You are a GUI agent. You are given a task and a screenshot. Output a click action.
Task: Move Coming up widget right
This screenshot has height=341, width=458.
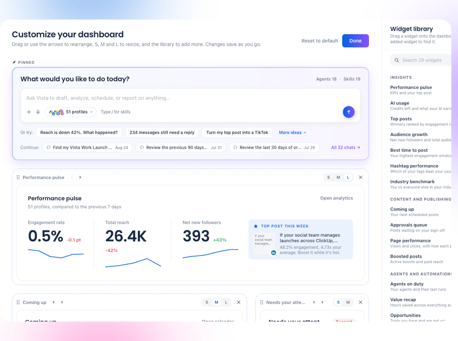62,302
